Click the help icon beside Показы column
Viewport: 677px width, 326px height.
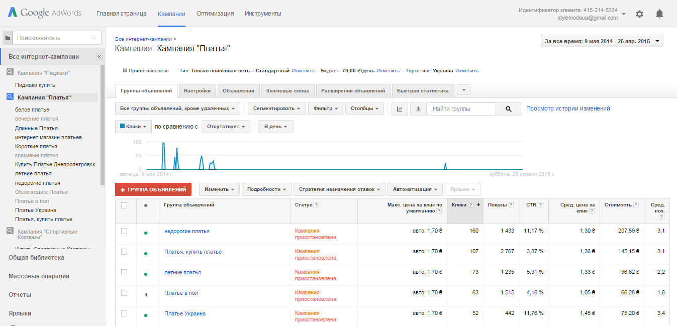pyautogui.click(x=511, y=205)
